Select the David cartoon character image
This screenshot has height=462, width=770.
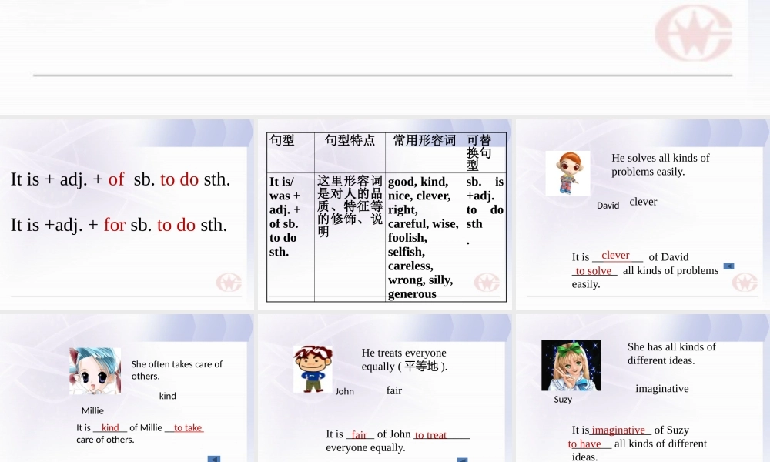tap(567, 173)
